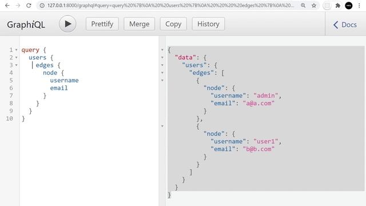366x206 pixels.
Task: Collapse the "data" object in results
Action: click(162, 57)
